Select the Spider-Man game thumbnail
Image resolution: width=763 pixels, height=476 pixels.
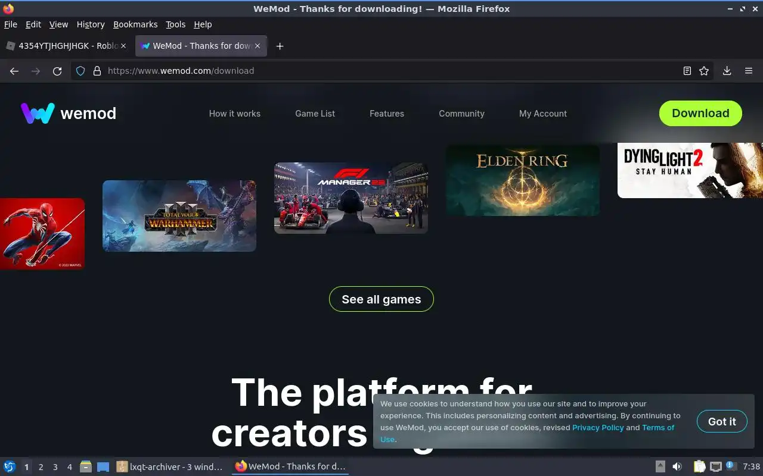pyautogui.click(x=42, y=234)
